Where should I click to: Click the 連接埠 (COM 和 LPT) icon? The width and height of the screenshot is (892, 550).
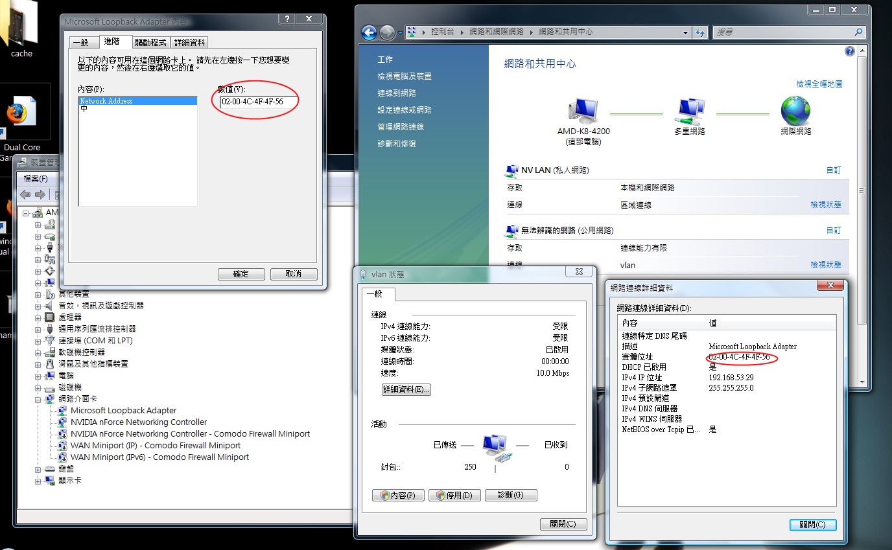tap(50, 341)
